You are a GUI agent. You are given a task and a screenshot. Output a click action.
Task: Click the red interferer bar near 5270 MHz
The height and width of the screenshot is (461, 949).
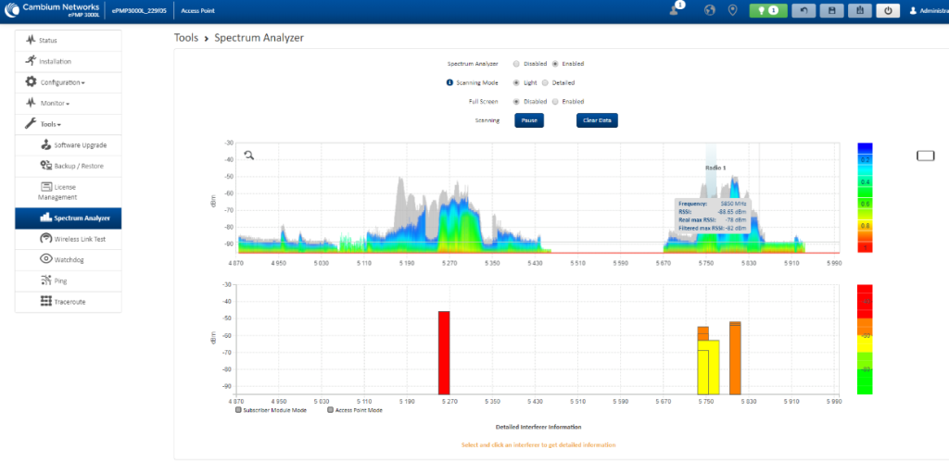point(444,352)
